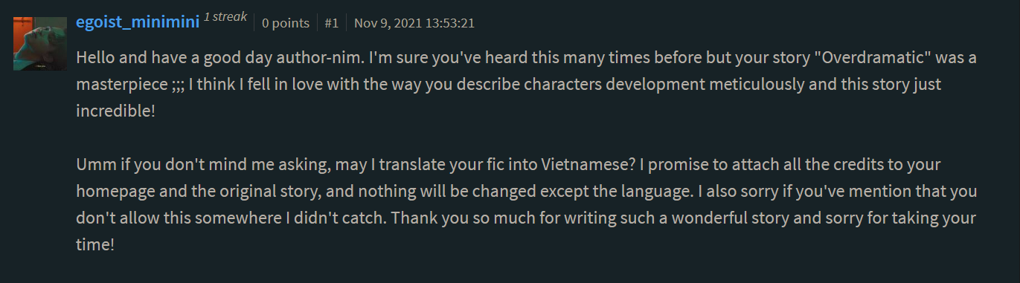The height and width of the screenshot is (283, 1020).
Task: Click the "1 streak" badge
Action: pyautogui.click(x=225, y=18)
